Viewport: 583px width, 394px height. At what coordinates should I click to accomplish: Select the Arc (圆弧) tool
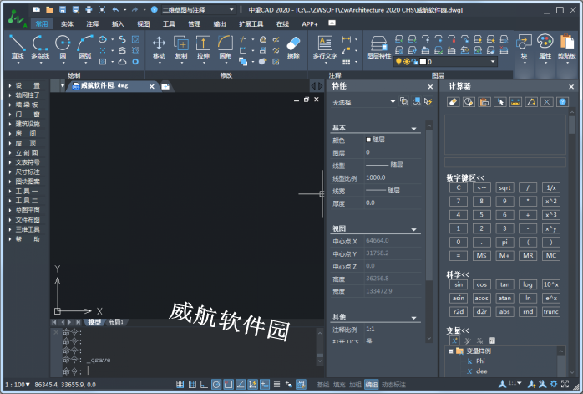(x=84, y=47)
